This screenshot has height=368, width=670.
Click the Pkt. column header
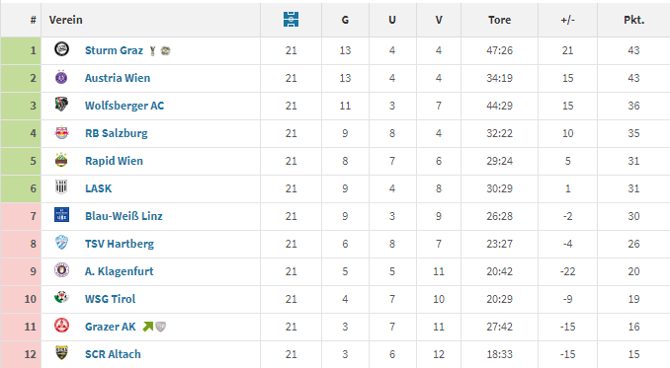634,20
